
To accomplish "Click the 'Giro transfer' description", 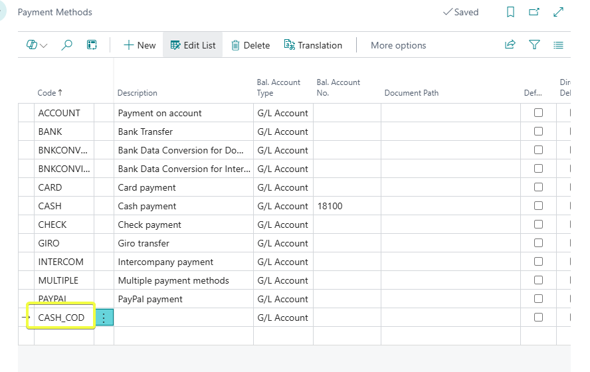I will tap(144, 243).
